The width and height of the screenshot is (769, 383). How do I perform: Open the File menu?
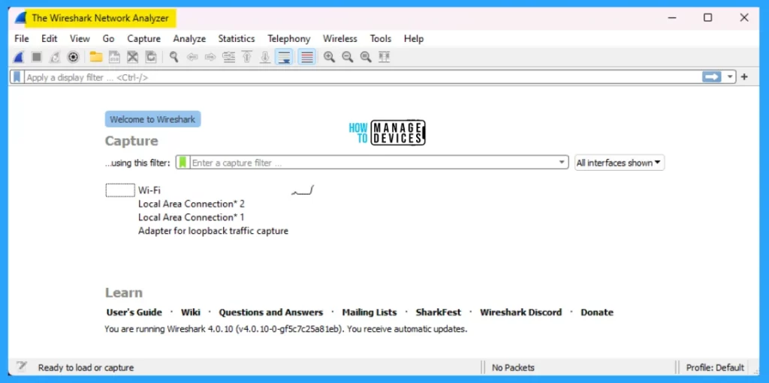[22, 39]
